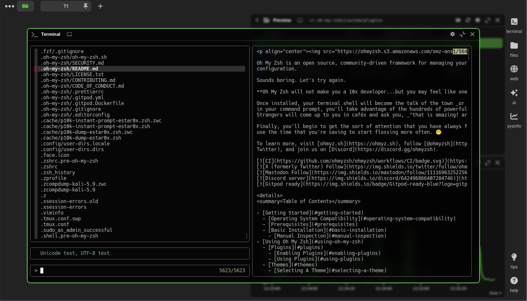Select .config/user-dirs.dirs entry

72,149
